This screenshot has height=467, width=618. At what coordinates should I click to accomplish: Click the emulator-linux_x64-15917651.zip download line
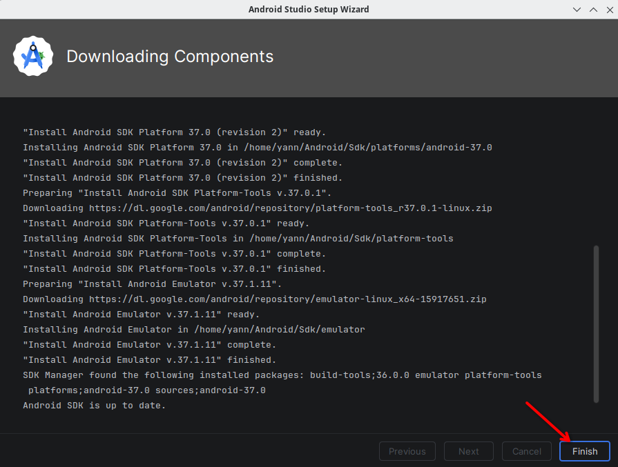[255, 299]
